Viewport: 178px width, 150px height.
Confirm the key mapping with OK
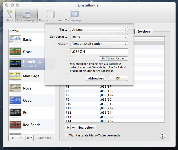(118, 78)
